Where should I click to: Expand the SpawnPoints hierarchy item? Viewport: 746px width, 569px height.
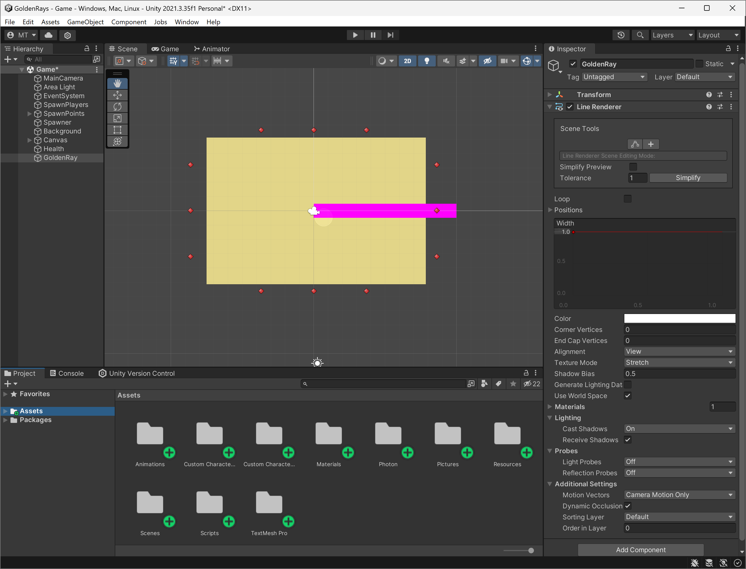[29, 114]
